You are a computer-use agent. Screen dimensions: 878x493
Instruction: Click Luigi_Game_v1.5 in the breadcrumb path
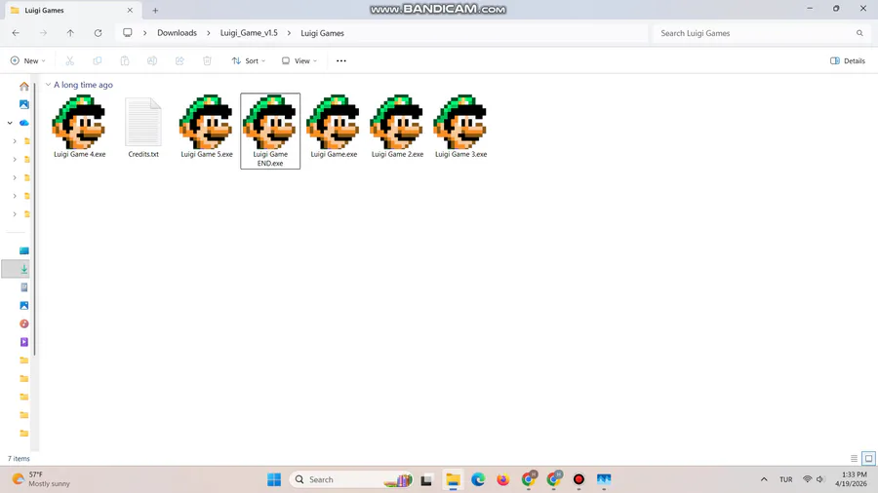249,33
